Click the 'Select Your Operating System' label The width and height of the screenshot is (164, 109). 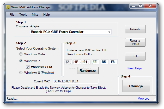[37, 49]
